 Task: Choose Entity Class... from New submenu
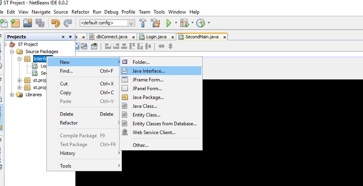(161, 115)
